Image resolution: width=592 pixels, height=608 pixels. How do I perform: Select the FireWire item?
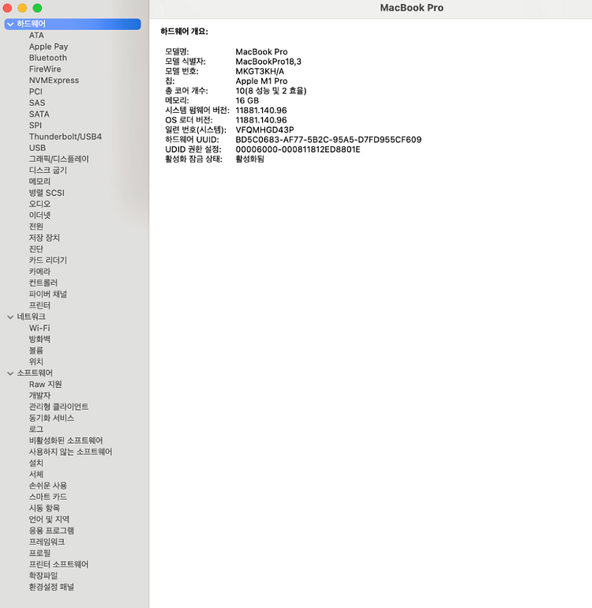[45, 69]
